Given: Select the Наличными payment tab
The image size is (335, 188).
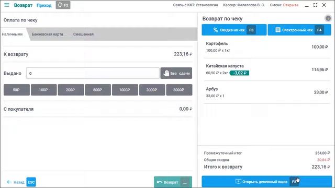Looking at the screenshot, I should point(12,34).
